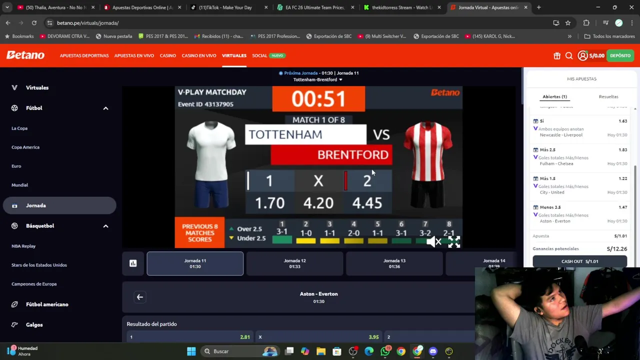Image resolution: width=640 pixels, height=360 pixels.
Task: Unmute the virtual match video
Action: [x=434, y=242]
